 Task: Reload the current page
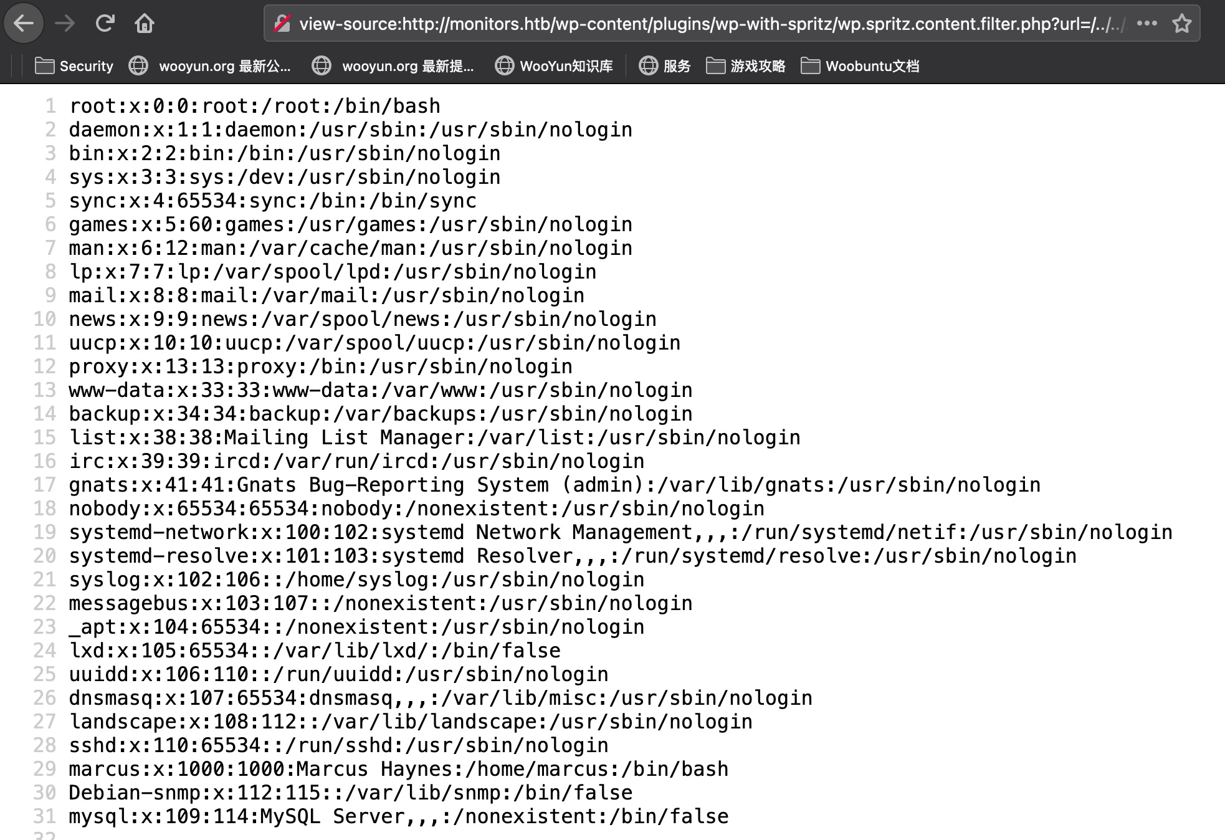click(105, 24)
